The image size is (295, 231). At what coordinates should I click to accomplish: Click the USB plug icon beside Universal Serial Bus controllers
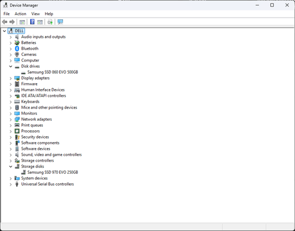pos(17,184)
